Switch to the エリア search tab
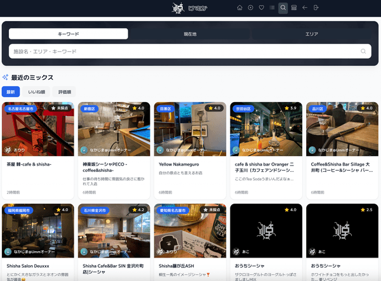 tap(312, 34)
